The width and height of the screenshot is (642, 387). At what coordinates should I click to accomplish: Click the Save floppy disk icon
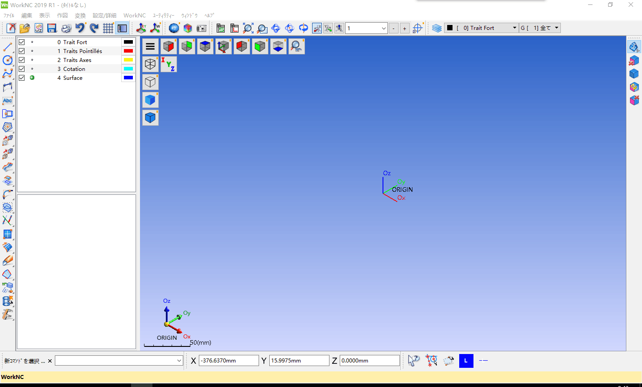(x=52, y=28)
